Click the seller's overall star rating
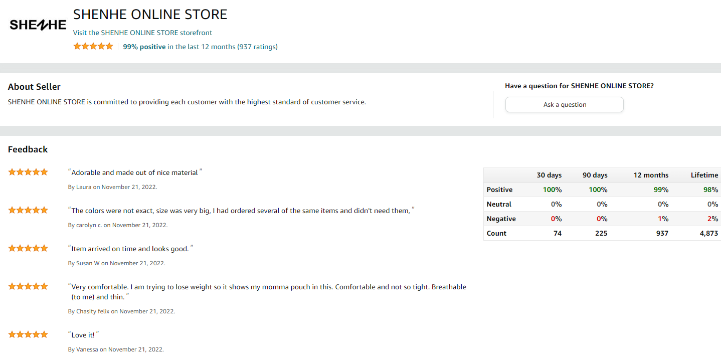 (93, 46)
